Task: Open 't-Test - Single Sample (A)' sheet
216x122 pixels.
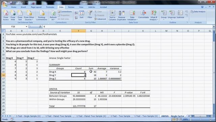Action: (x=28, y=116)
